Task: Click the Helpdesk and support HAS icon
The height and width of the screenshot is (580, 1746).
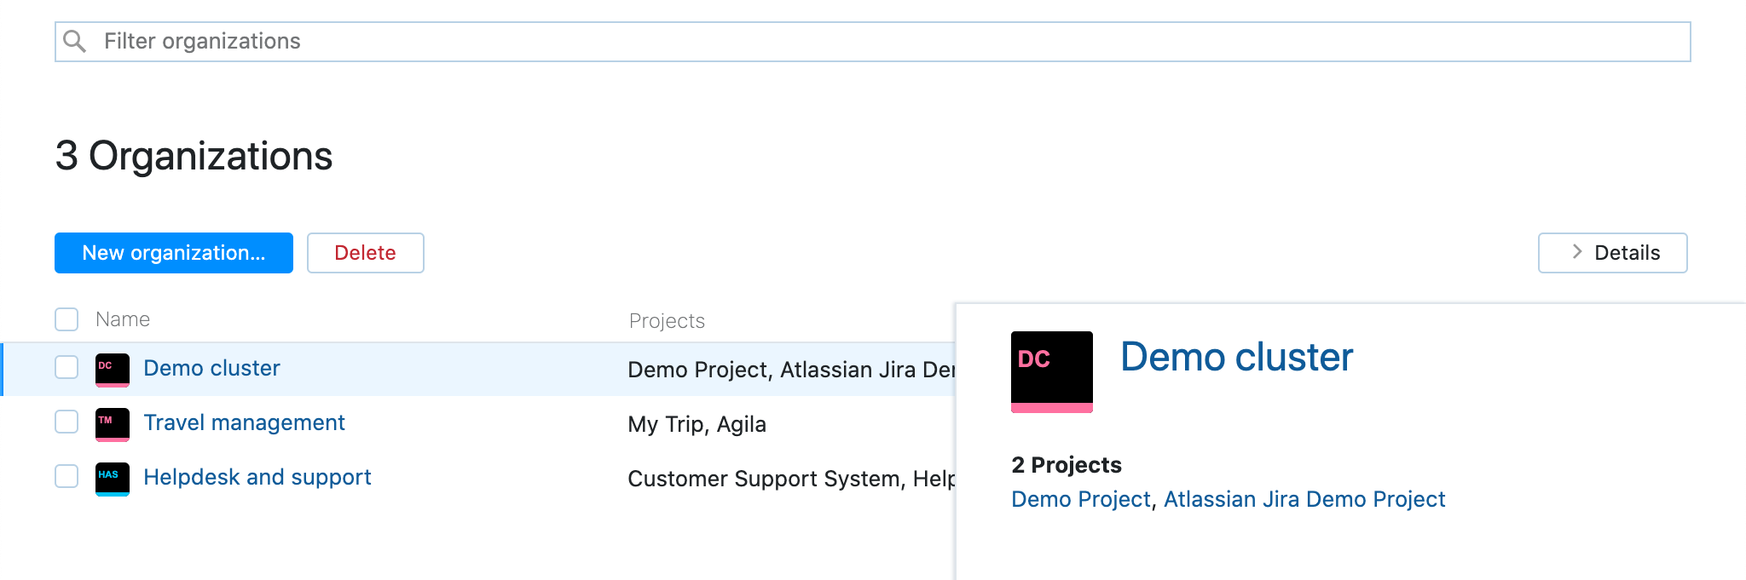Action: click(x=112, y=479)
